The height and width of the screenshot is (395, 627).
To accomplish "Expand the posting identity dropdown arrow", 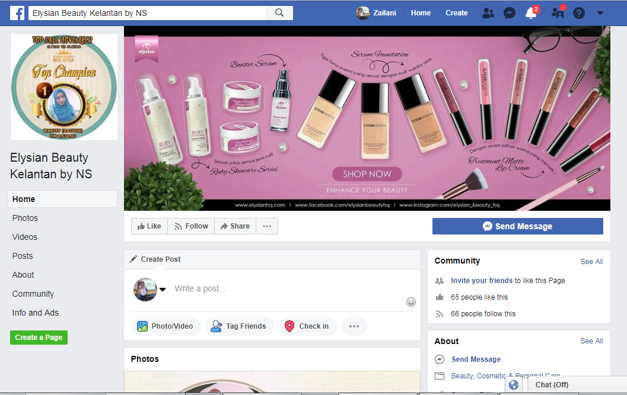I will pyautogui.click(x=163, y=290).
